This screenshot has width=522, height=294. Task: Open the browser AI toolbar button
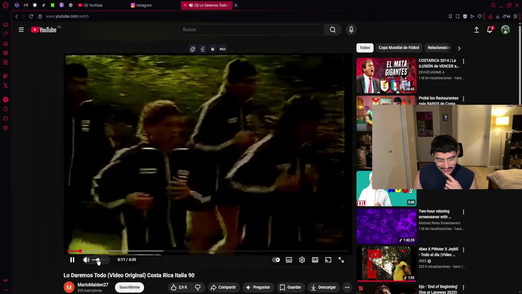507,16
